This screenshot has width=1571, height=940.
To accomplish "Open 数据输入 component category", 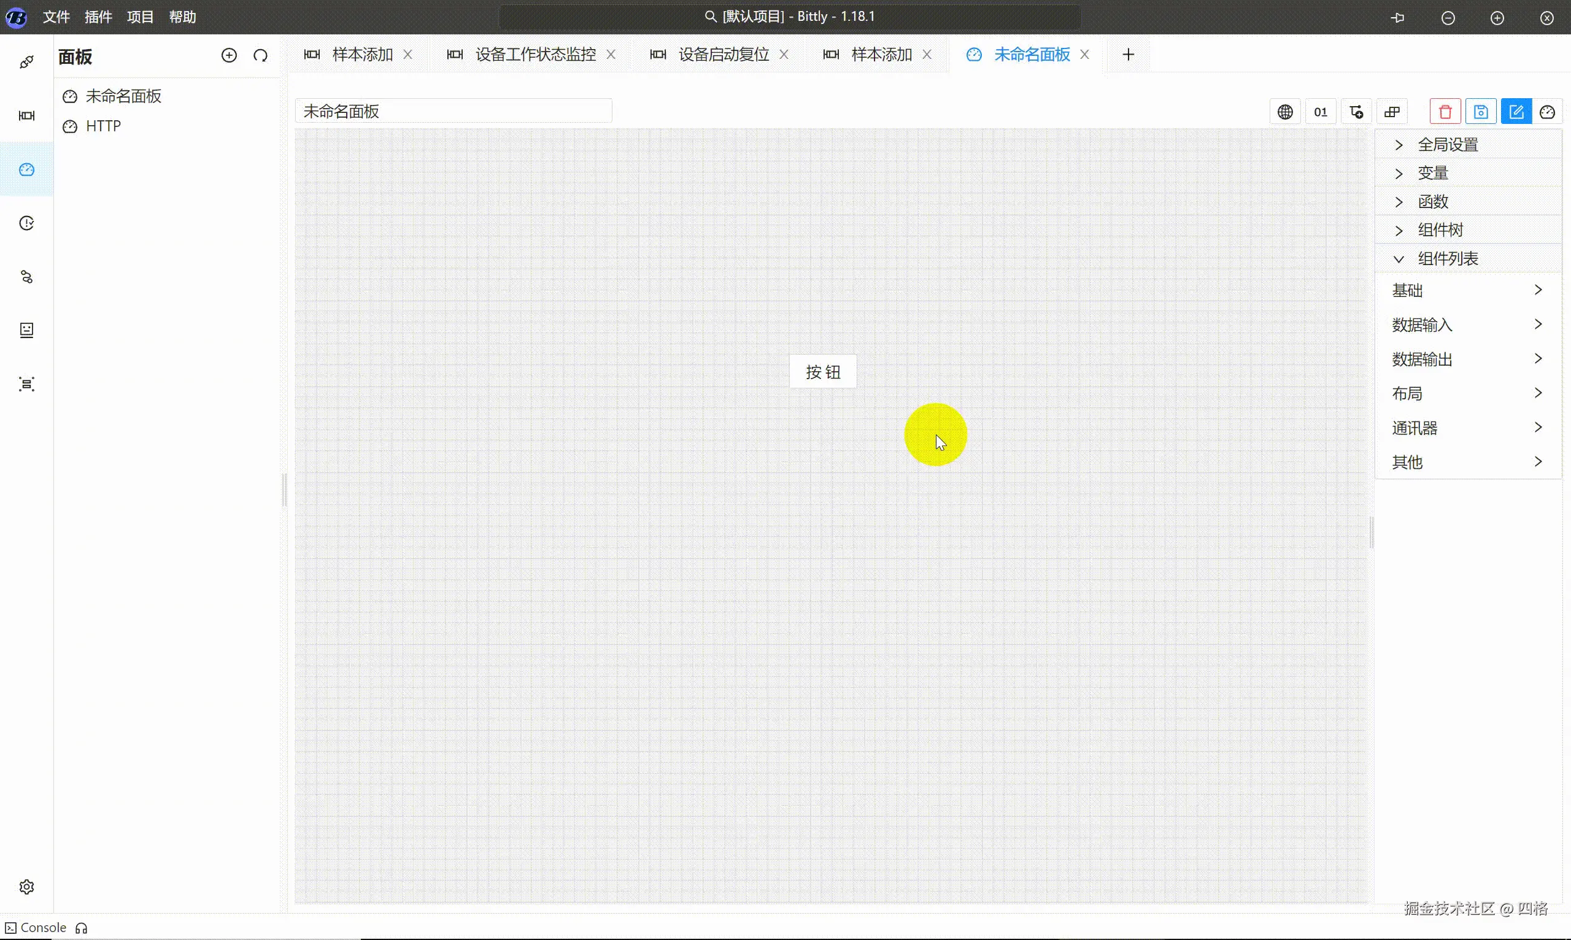I will click(1469, 325).
